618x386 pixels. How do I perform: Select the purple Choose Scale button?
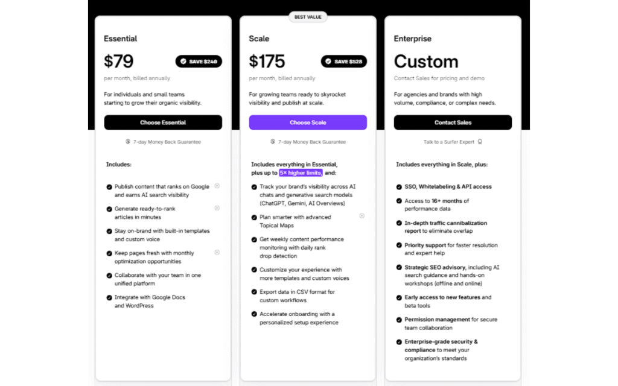[x=308, y=122]
